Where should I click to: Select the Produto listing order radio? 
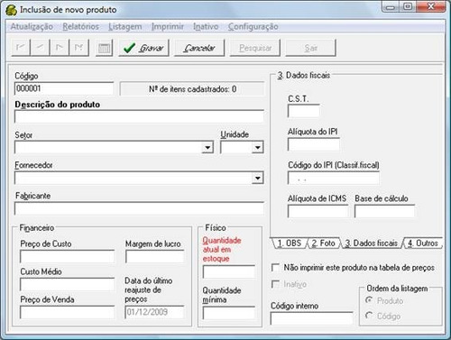point(369,300)
